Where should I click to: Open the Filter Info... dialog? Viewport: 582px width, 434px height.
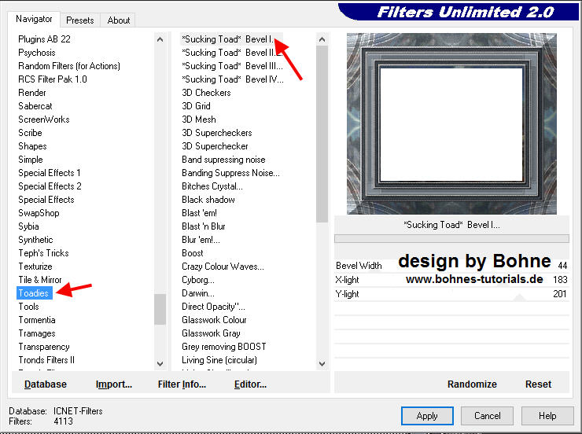click(182, 384)
